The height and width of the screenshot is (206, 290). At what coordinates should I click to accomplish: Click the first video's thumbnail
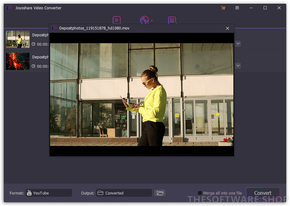[17, 39]
